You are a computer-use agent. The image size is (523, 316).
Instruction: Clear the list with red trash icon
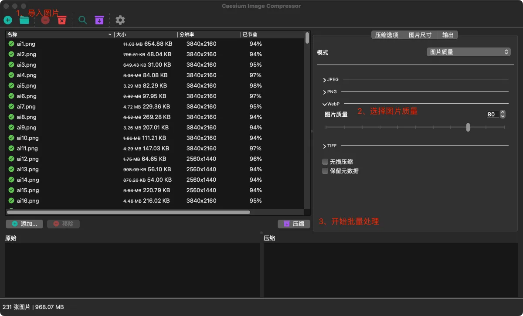62,20
